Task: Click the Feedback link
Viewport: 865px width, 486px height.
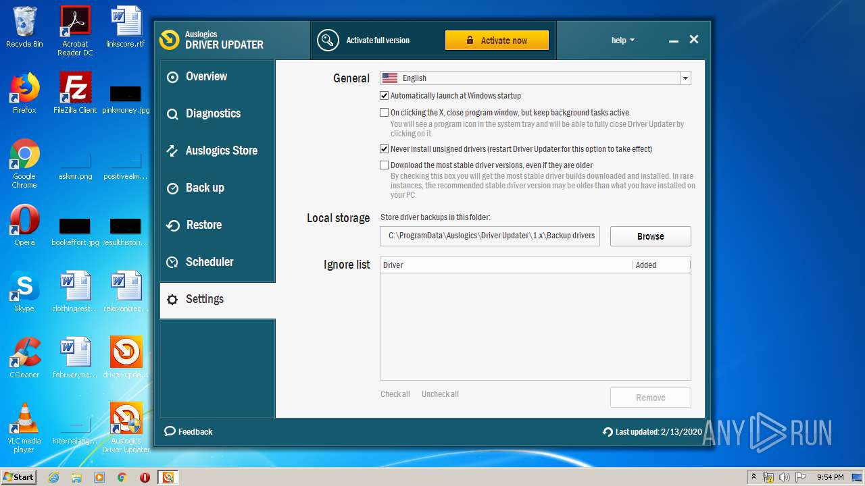Action: [195, 432]
